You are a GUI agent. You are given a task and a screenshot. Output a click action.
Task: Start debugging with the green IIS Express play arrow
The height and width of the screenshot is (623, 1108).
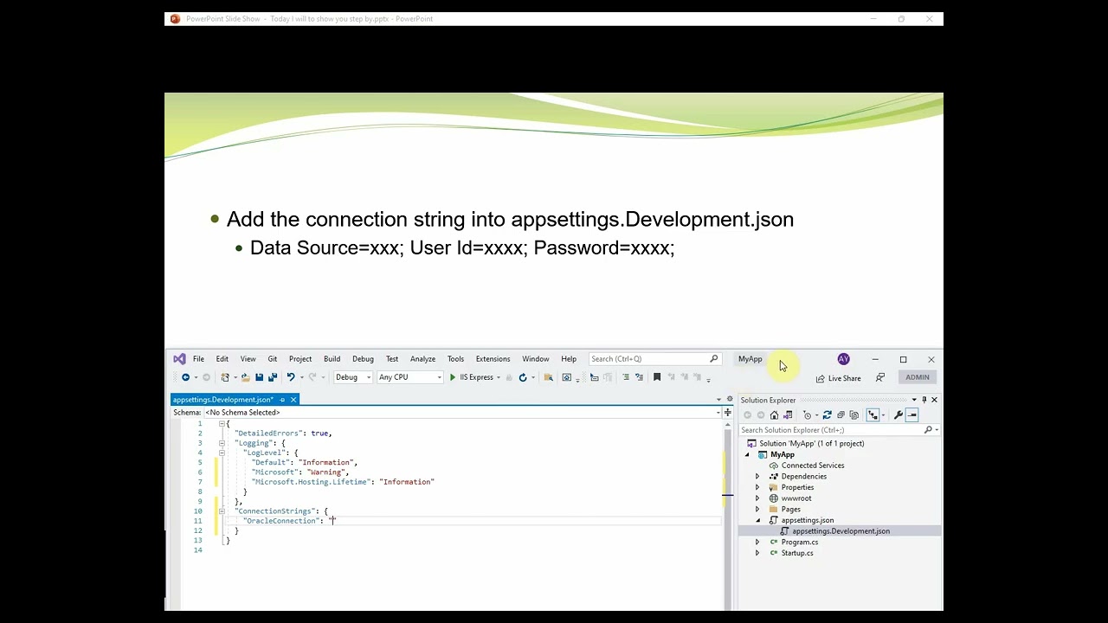pos(453,377)
